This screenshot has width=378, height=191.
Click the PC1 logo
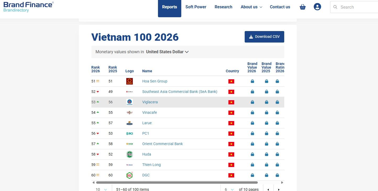(129, 133)
